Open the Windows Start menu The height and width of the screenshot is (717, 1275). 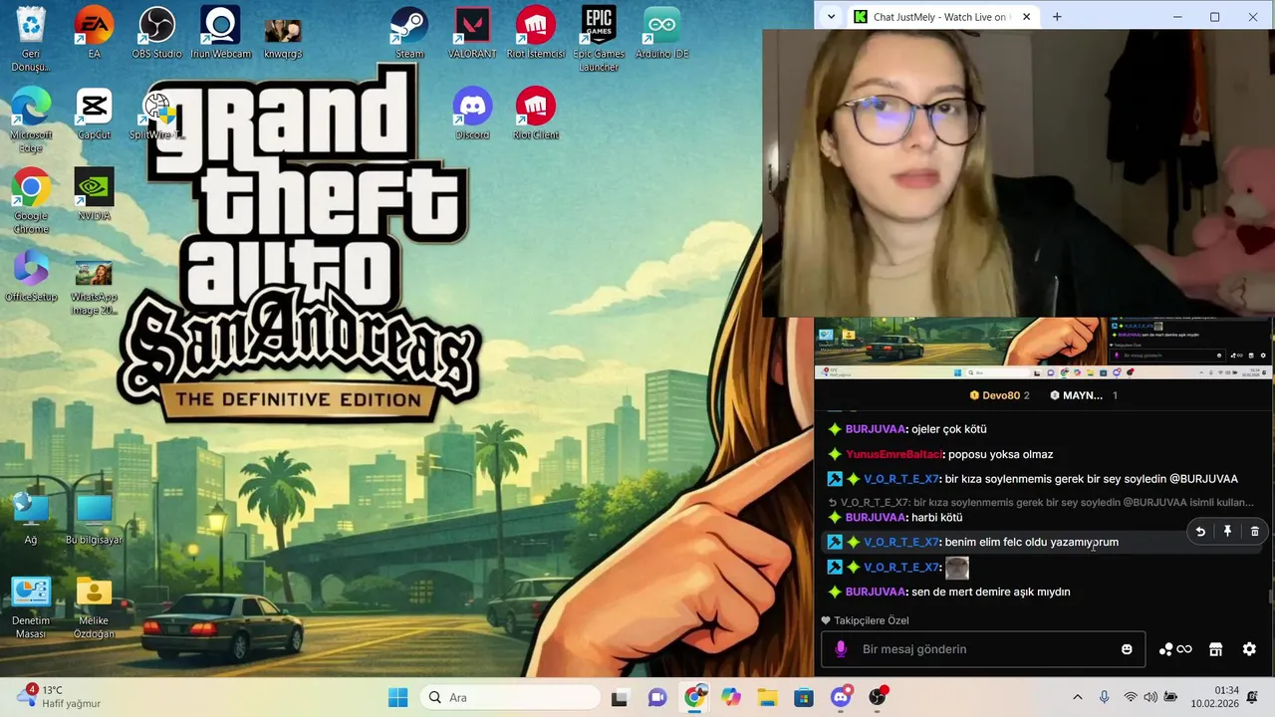point(397,697)
